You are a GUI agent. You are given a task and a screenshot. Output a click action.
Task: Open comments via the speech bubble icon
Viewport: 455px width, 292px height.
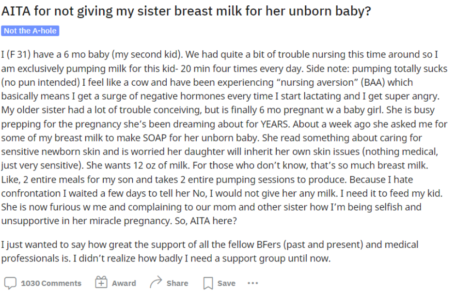click(10, 283)
